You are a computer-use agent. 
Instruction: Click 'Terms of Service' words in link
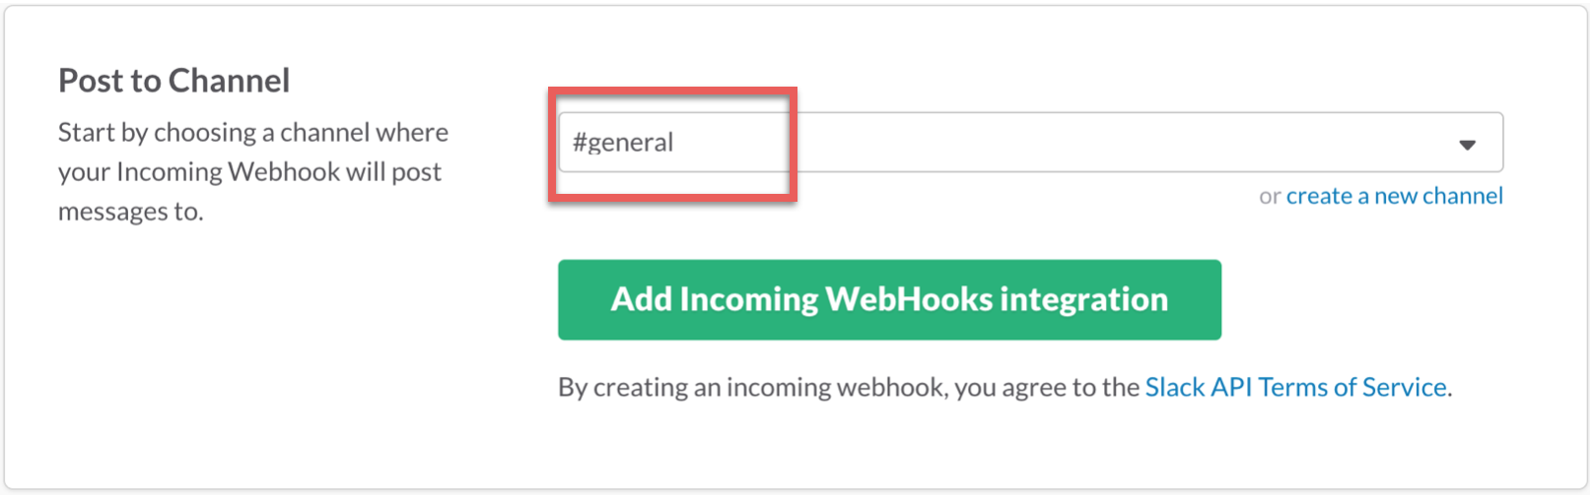(1352, 387)
